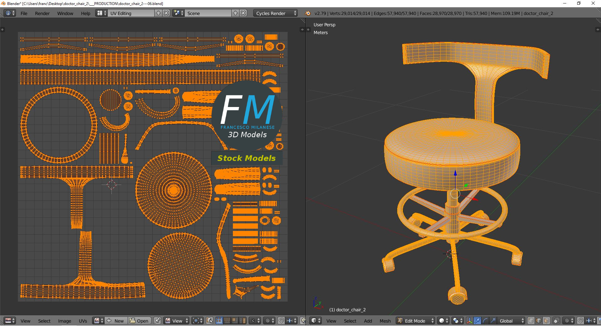Open the 3D View editor type selector

(x=316, y=321)
